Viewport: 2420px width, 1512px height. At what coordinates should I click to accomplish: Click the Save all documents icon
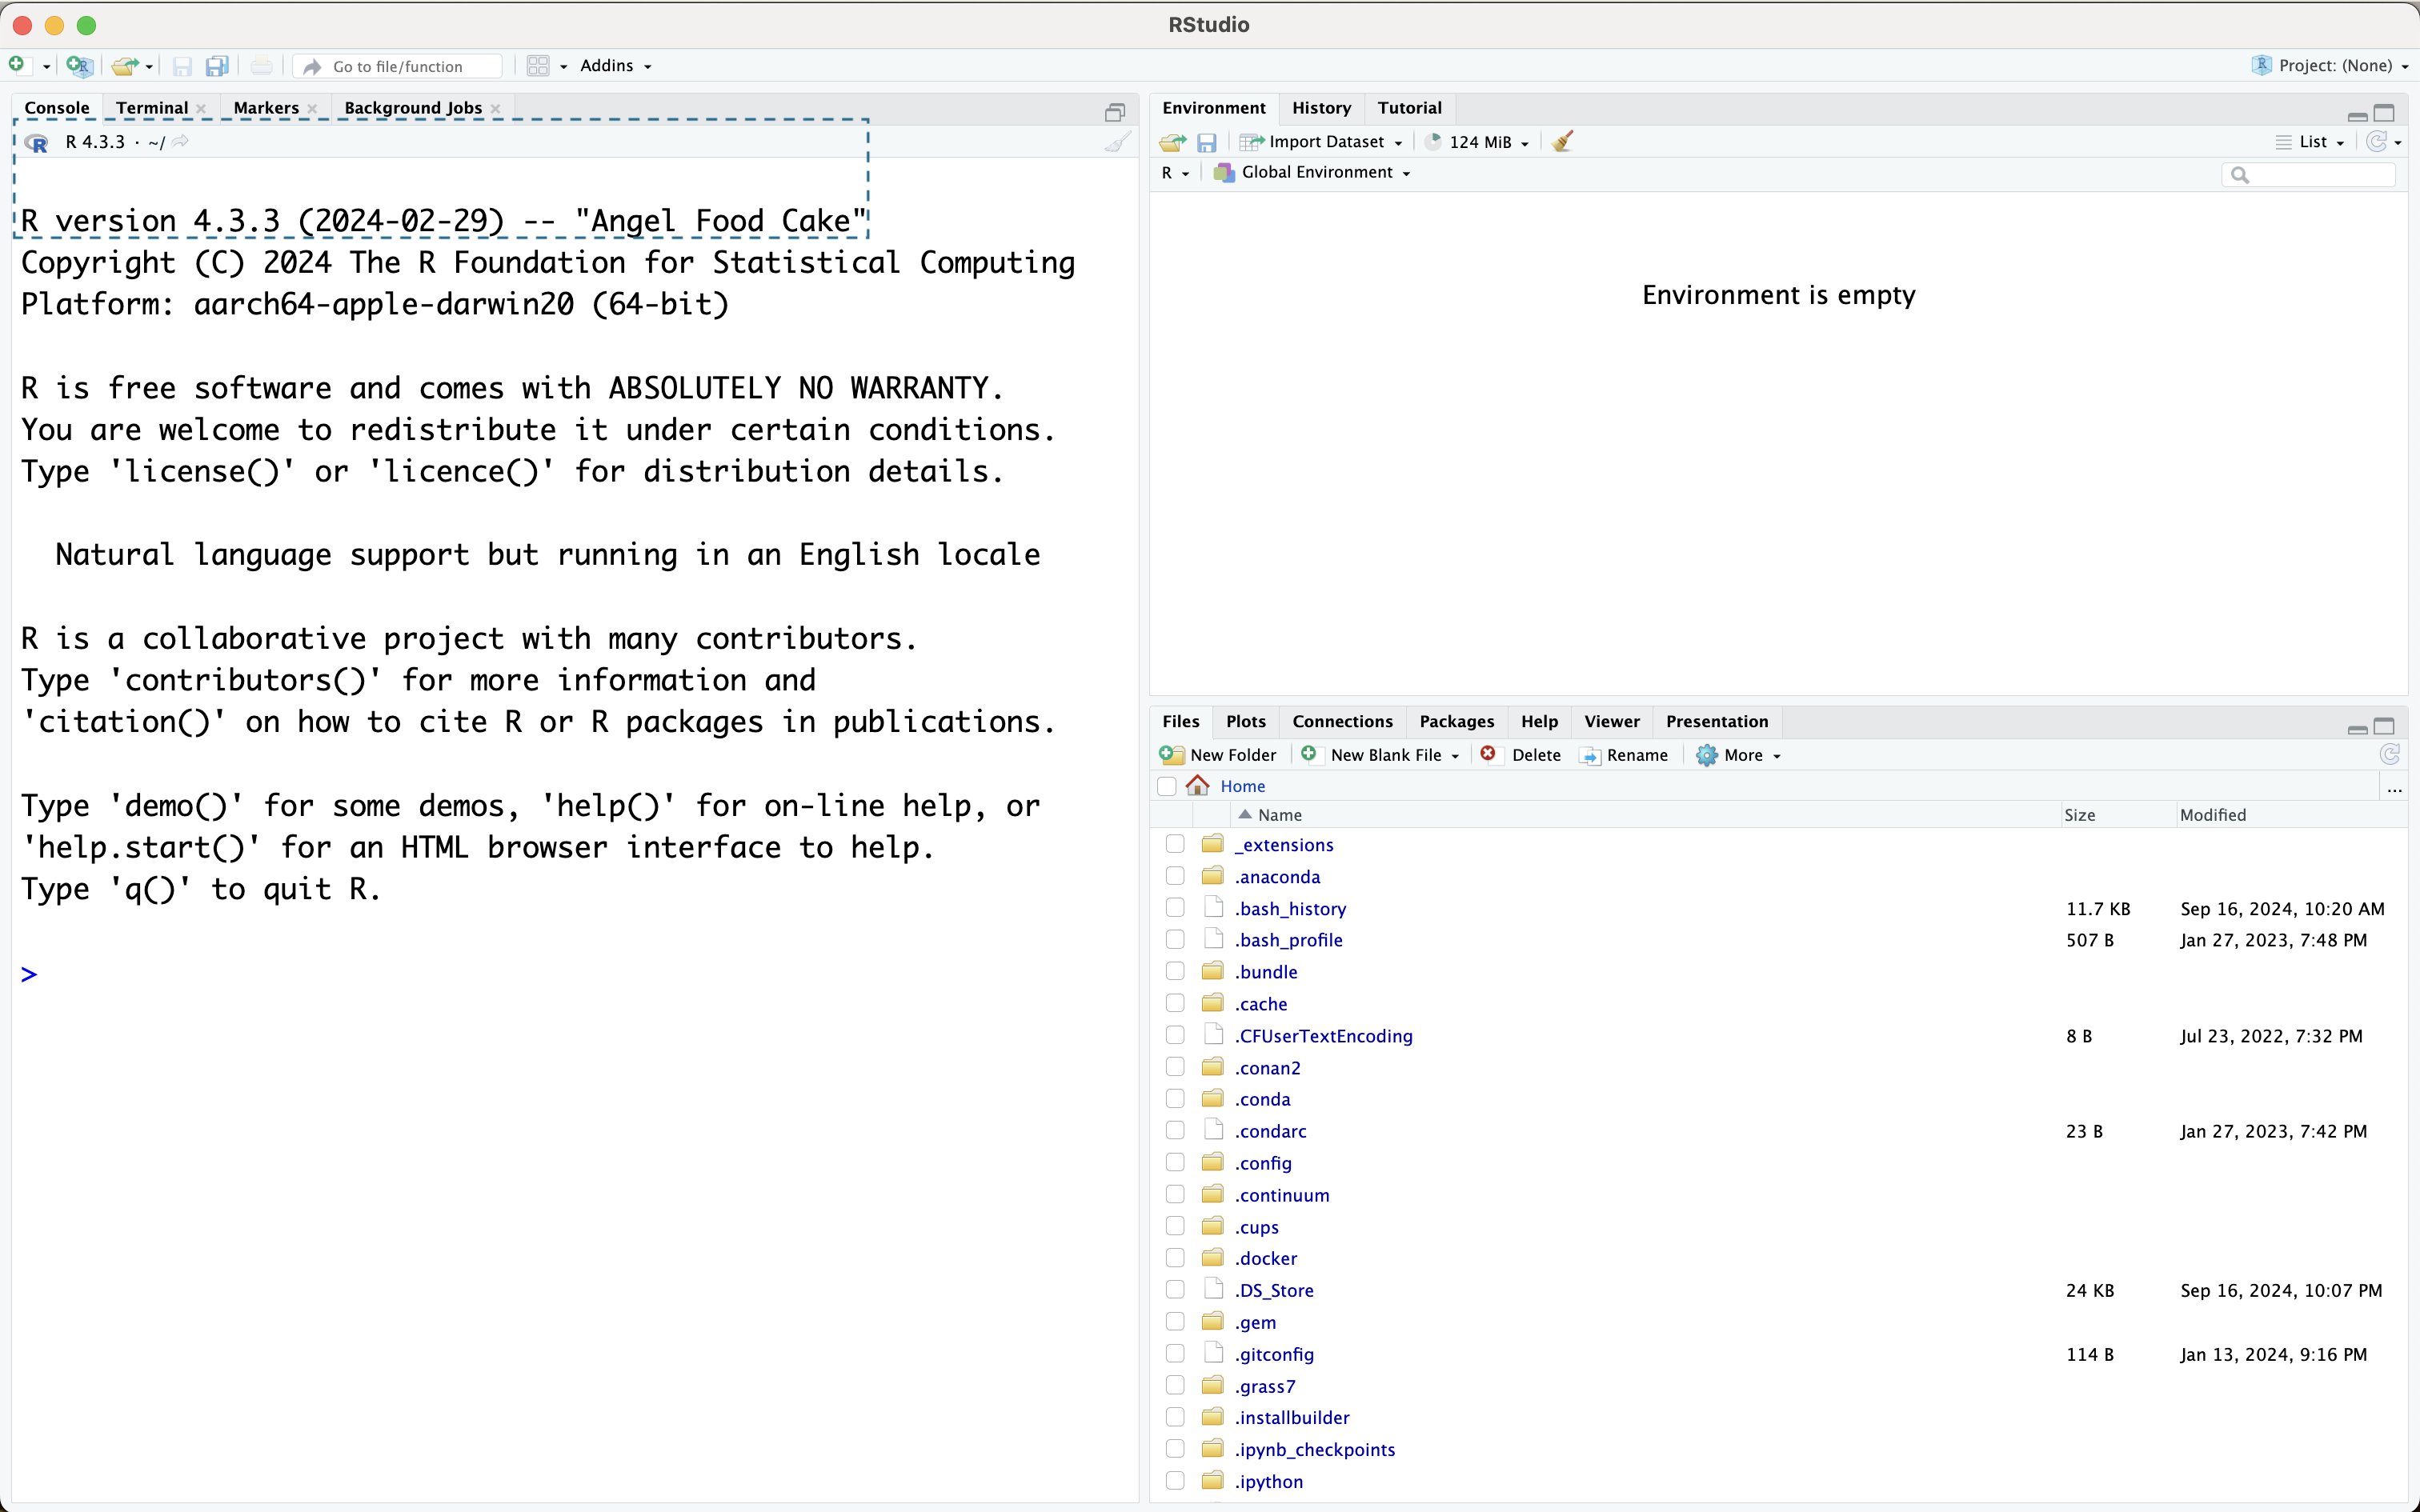point(217,66)
